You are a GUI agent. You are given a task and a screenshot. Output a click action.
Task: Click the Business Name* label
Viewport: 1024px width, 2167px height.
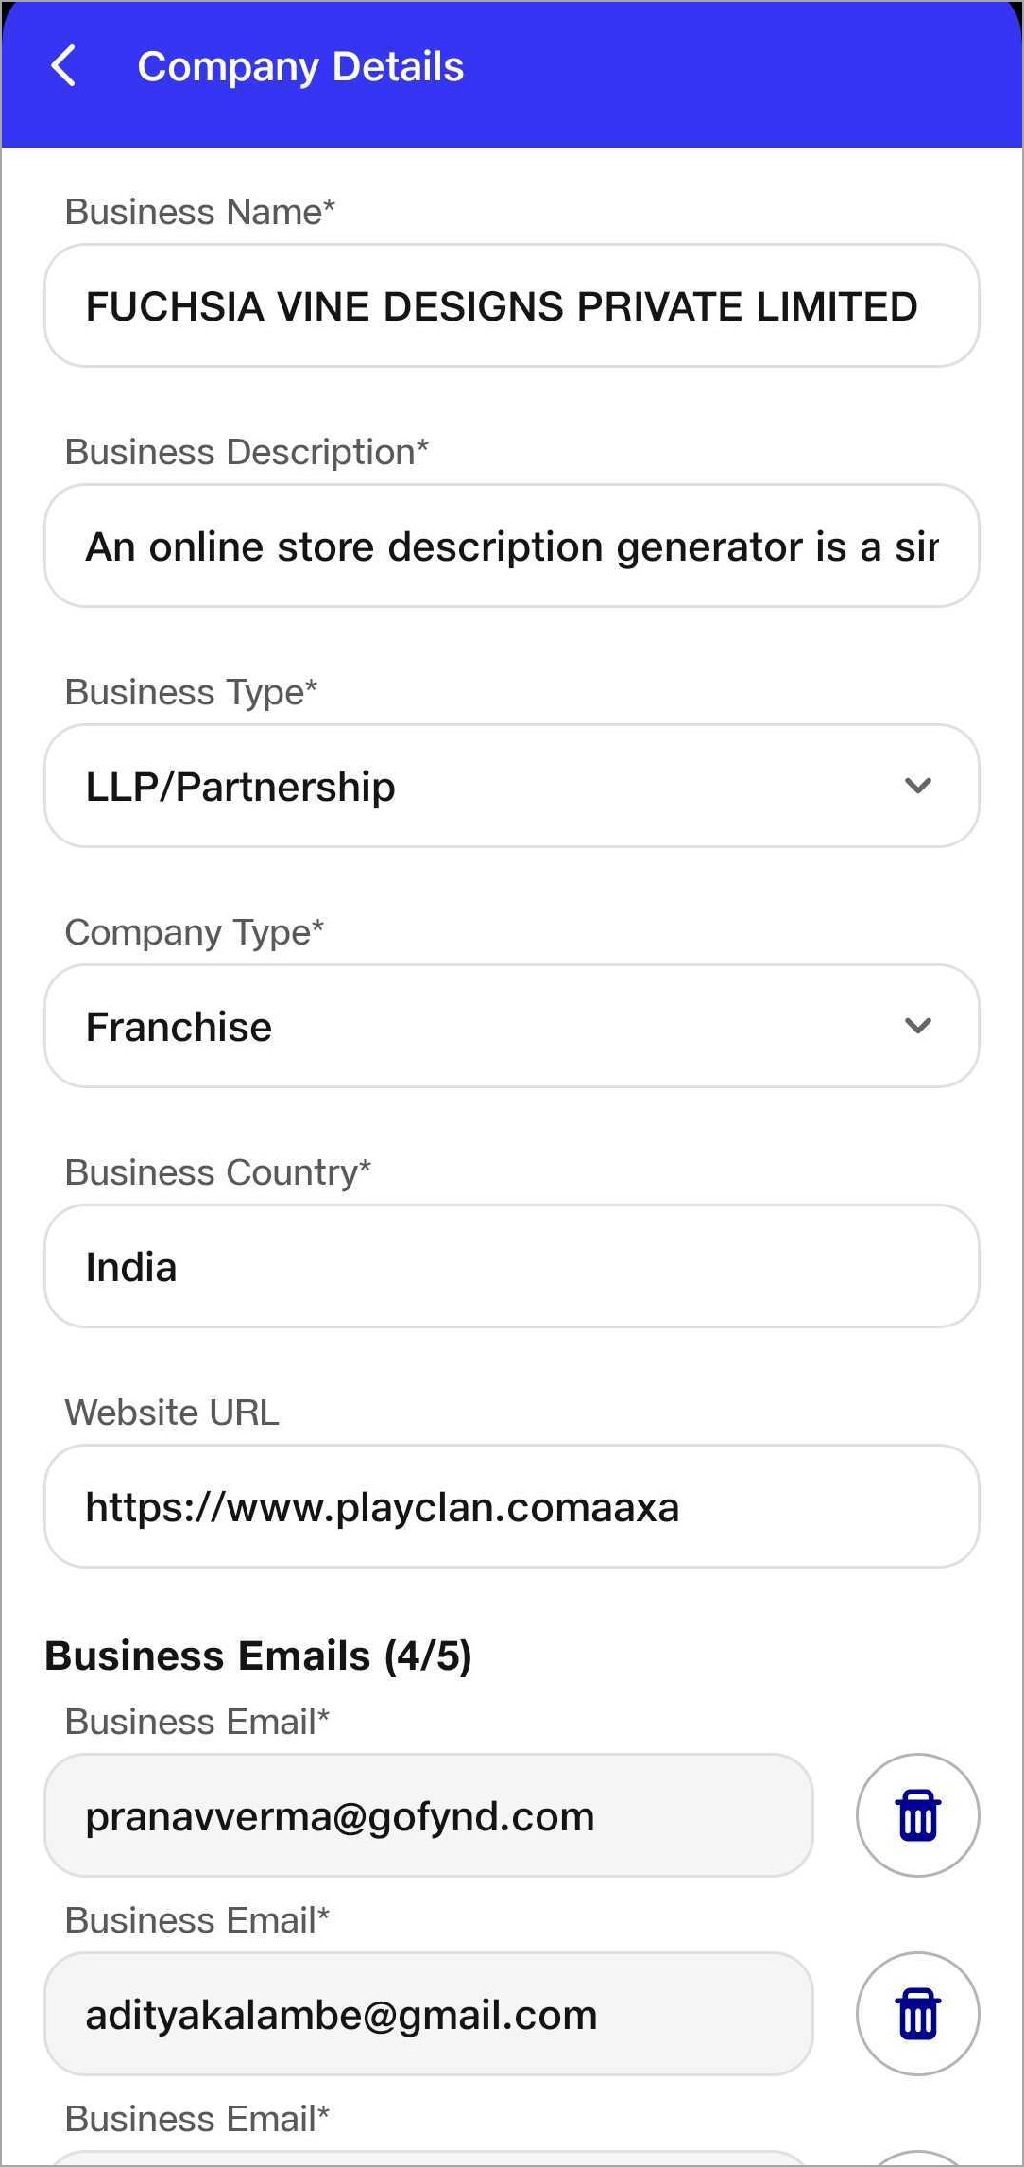[199, 212]
